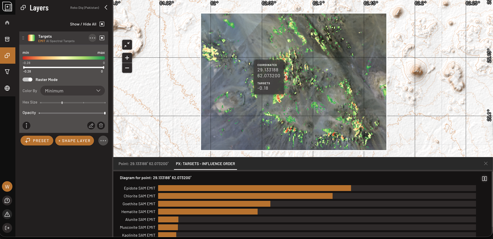Toggle visibility of Targets layer

click(102, 38)
